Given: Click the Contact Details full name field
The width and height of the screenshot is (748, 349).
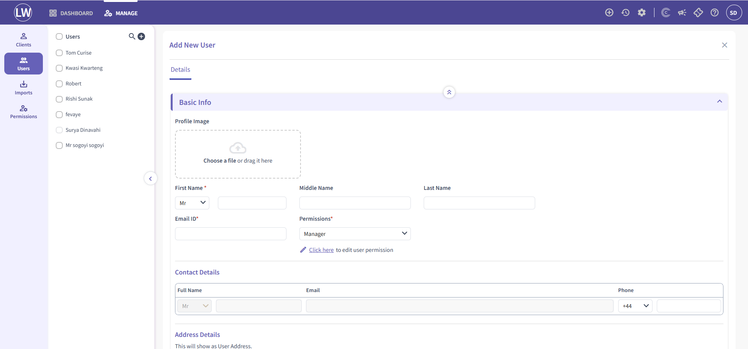Looking at the screenshot, I should pos(259,306).
